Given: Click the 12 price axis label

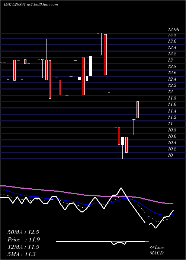Looking at the screenshot, I should pyautogui.click(x=170, y=92).
